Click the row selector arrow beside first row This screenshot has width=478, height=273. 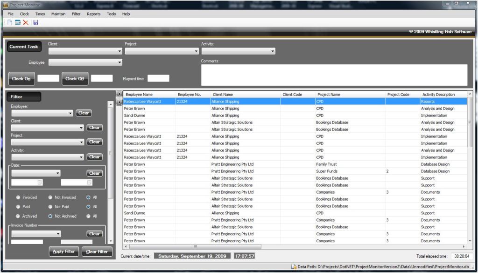119,102
